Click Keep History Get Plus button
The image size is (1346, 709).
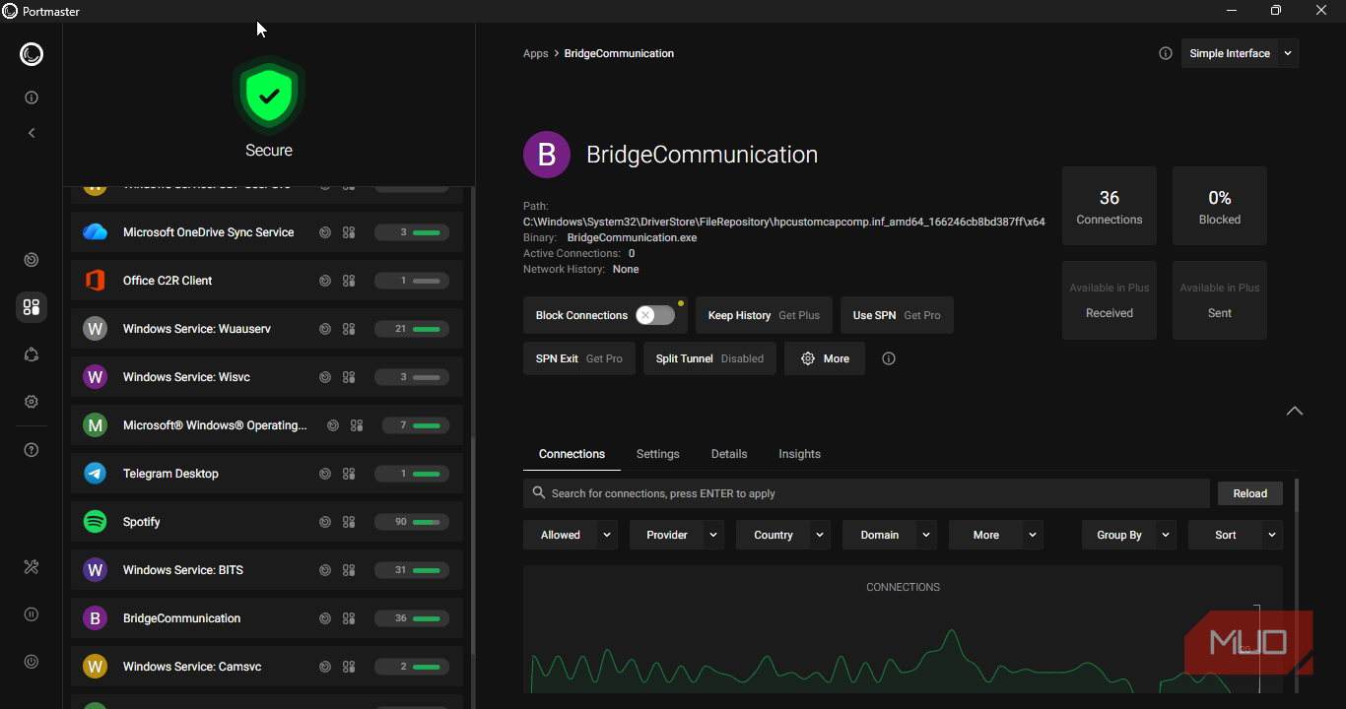764,315
